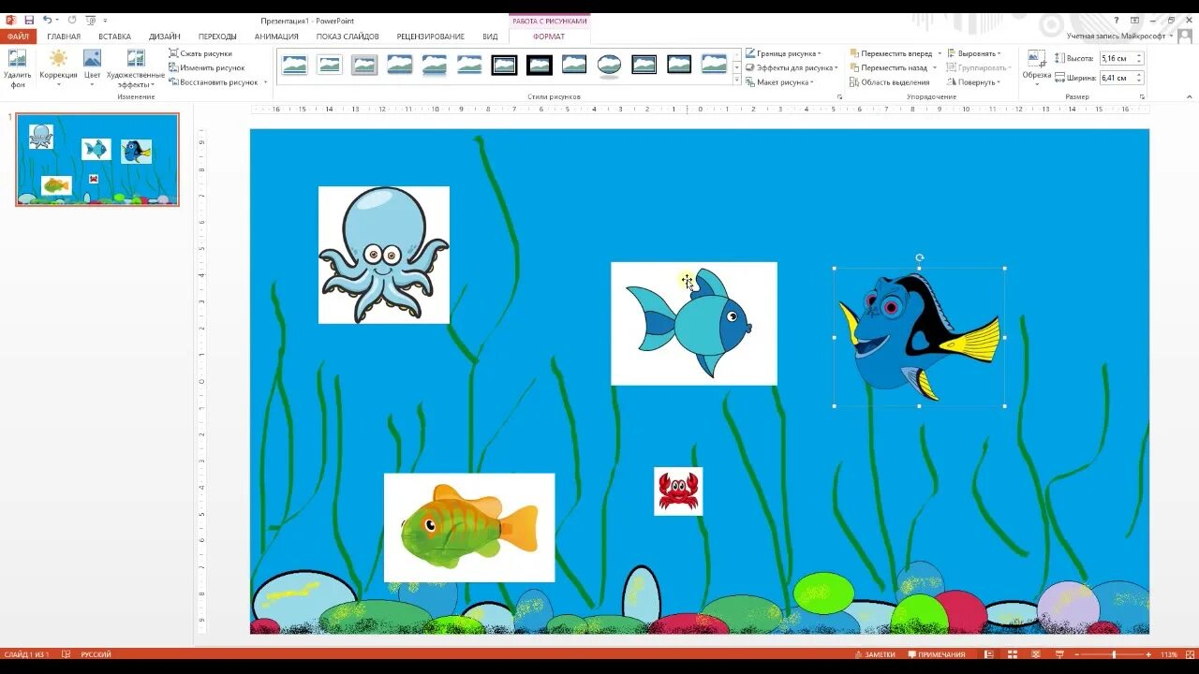Viewport: 1199px width, 674px height.
Task: Open the ФАЙЛ tab
Action: tap(18, 37)
